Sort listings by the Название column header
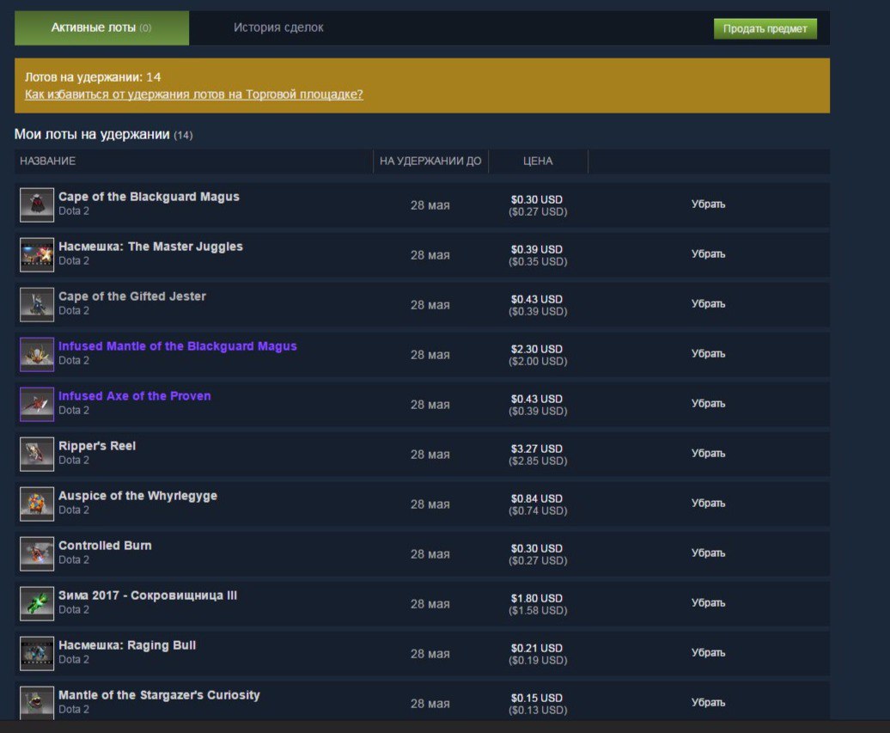 point(48,161)
